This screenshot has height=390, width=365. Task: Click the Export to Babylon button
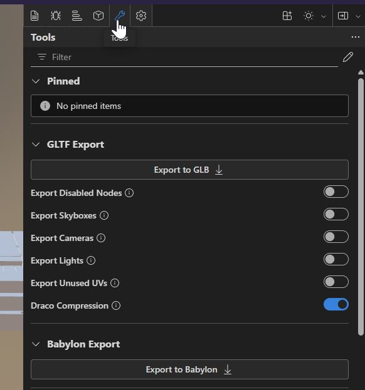coord(189,369)
